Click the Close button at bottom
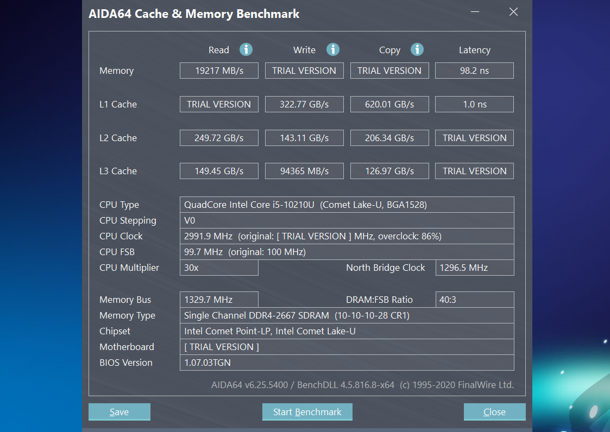Viewport: 610px width, 432px height. (x=494, y=412)
